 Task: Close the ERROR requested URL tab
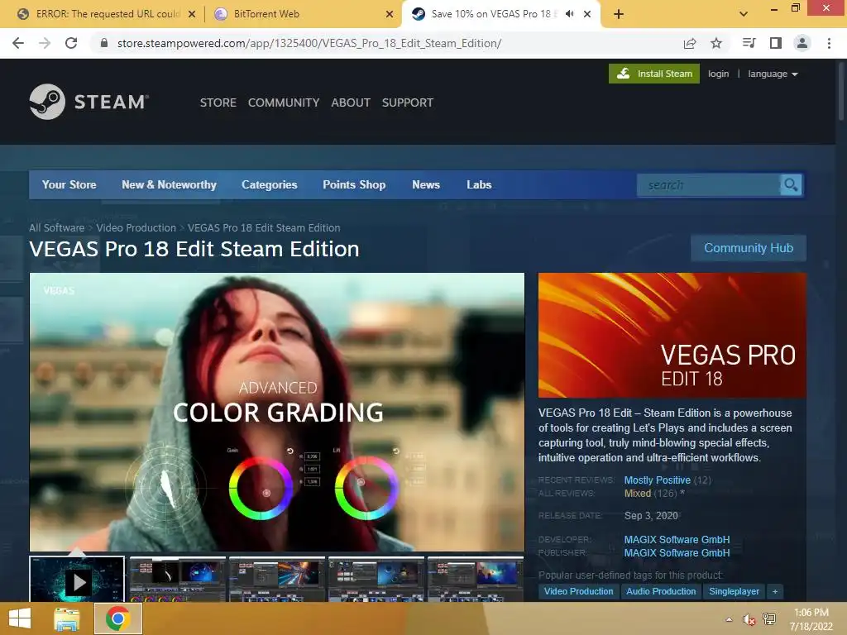pyautogui.click(x=192, y=15)
